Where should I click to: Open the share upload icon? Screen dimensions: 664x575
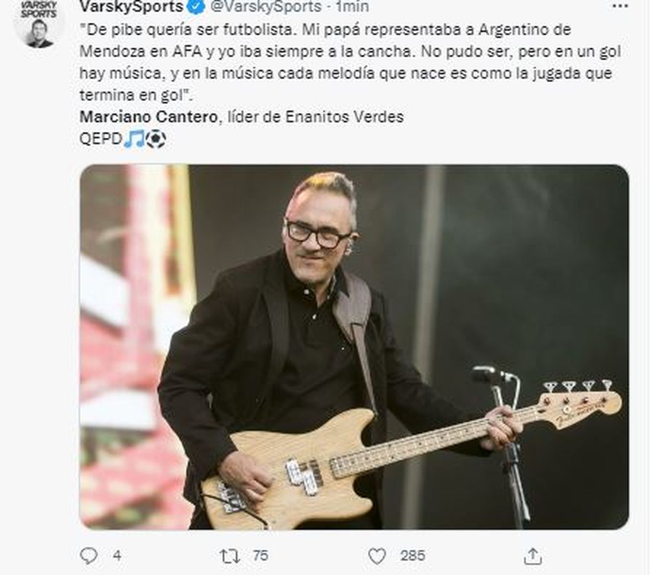point(532,556)
